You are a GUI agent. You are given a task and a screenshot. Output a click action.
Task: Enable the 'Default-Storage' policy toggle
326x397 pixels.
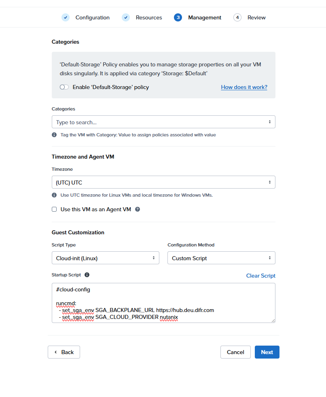64,87
